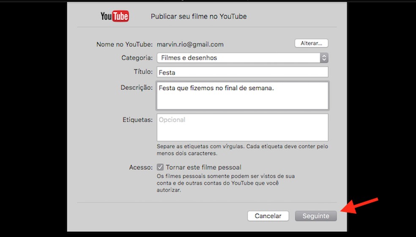416x237 pixels.
Task: Click the 'Separe as etiquetas com vírgulas' hint
Action: pyautogui.click(x=242, y=150)
